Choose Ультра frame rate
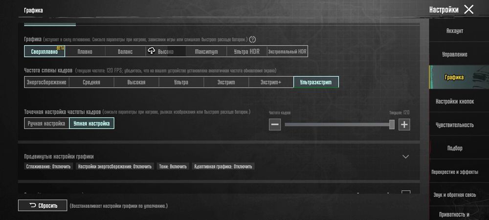The width and height of the screenshot is (489, 220). pos(181,82)
